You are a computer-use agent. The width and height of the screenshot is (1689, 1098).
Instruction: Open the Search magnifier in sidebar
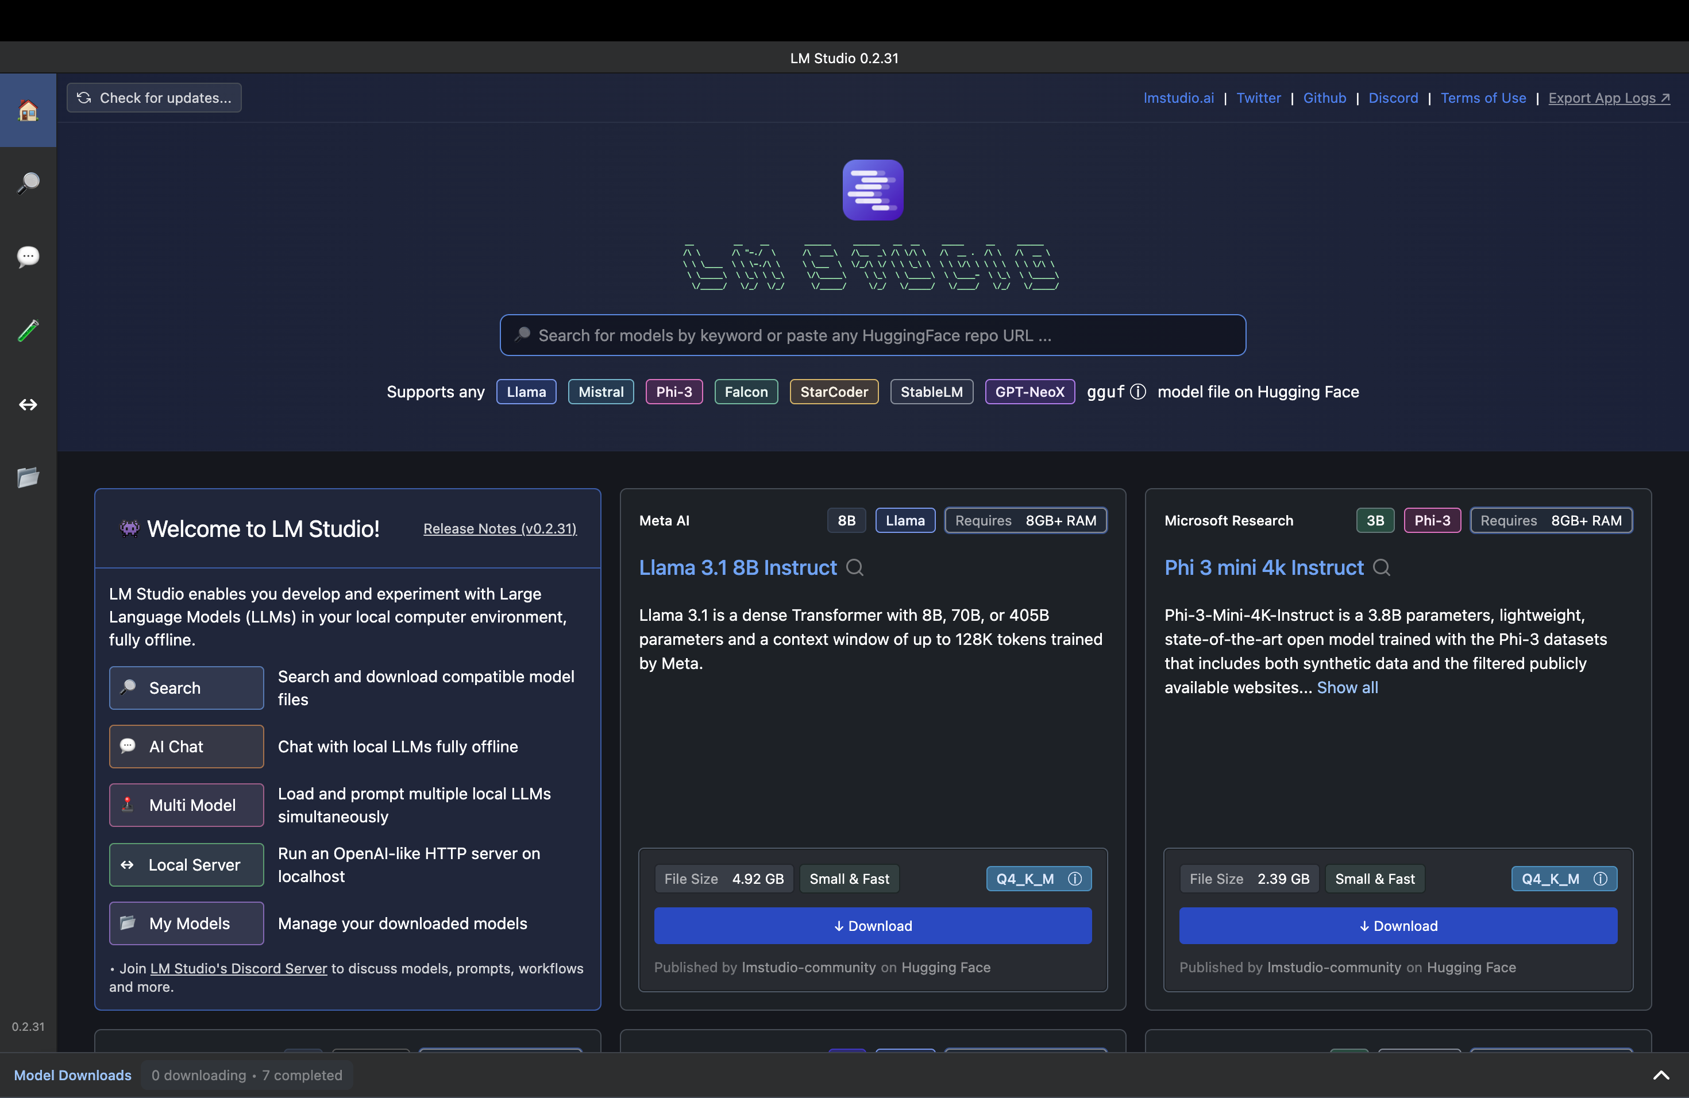point(28,183)
